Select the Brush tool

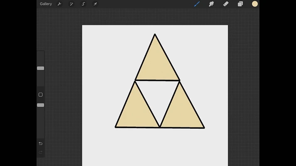(x=197, y=4)
